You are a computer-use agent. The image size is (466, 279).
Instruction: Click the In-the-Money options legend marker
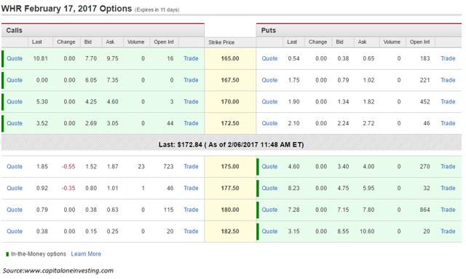pyautogui.click(x=7, y=254)
